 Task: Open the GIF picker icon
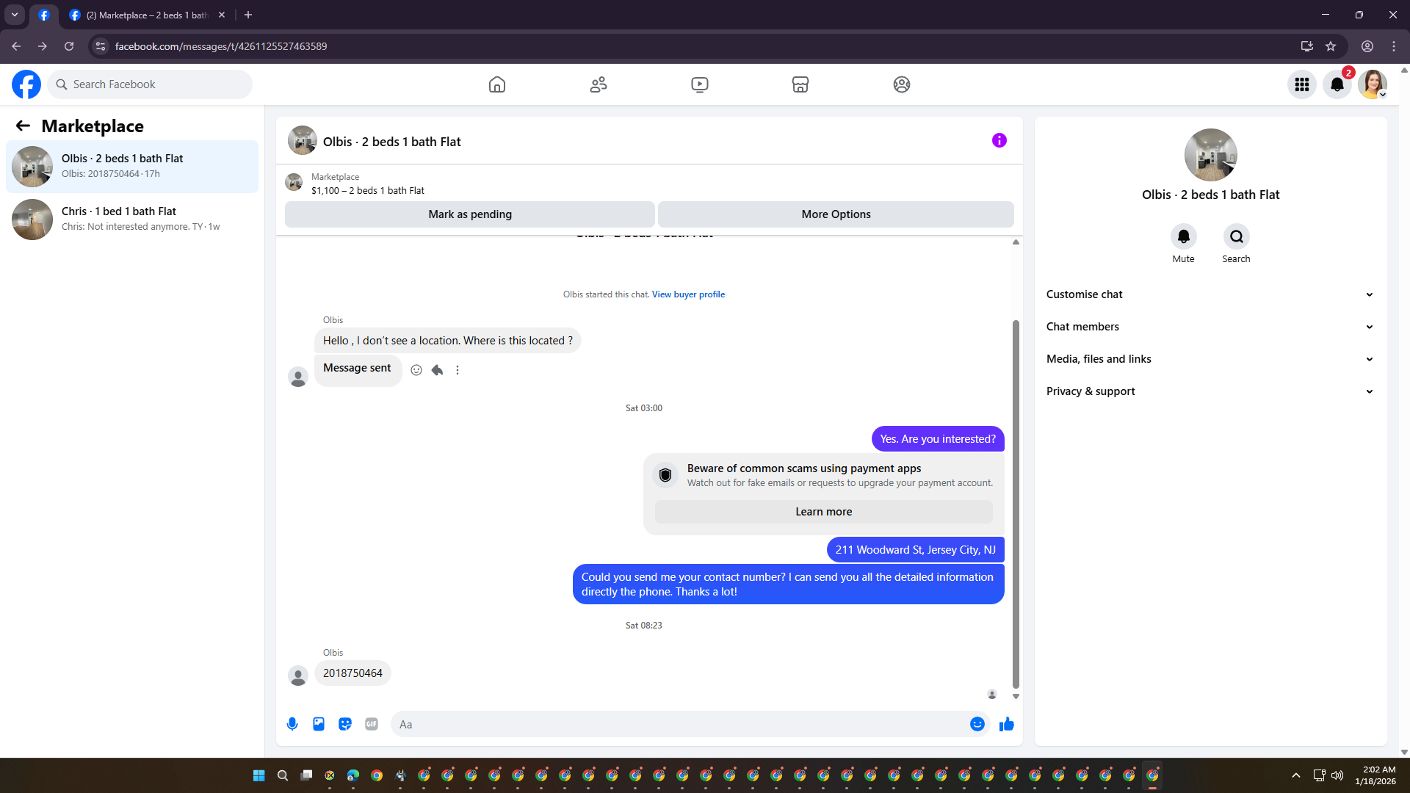(372, 724)
